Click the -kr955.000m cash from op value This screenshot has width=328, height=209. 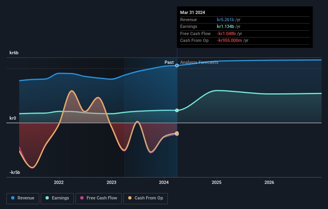pos(229,41)
